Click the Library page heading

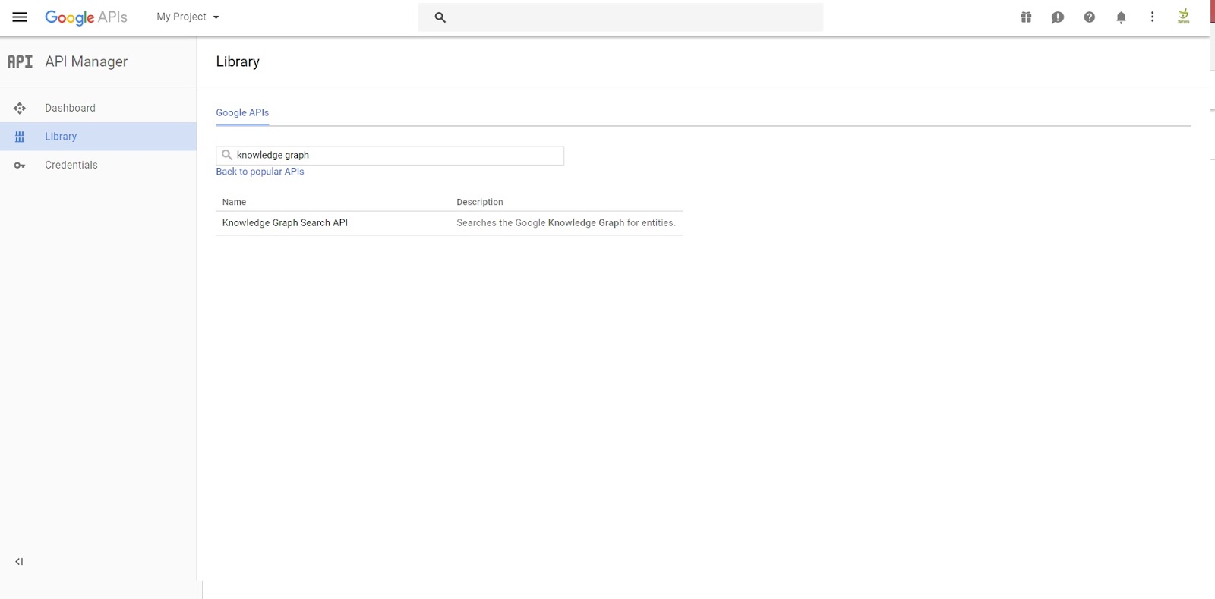[x=238, y=61]
